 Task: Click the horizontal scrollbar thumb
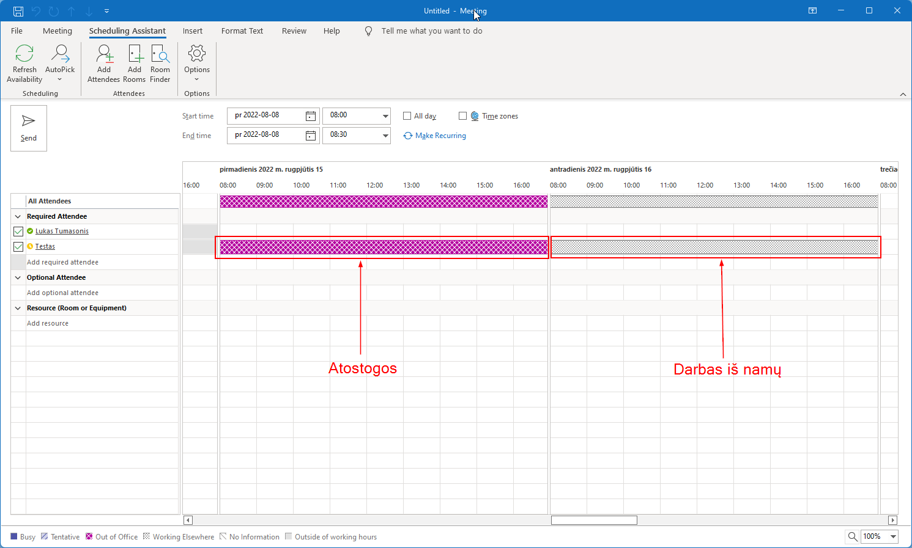[x=594, y=521]
